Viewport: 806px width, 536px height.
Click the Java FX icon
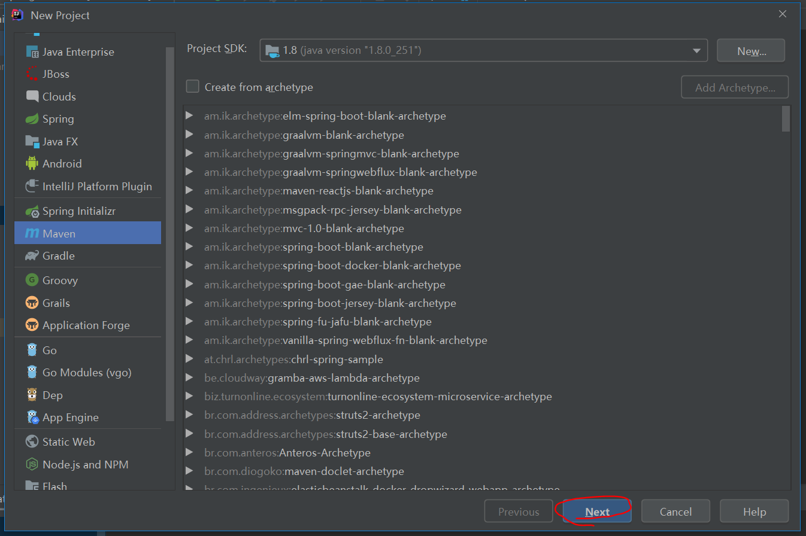coord(32,142)
